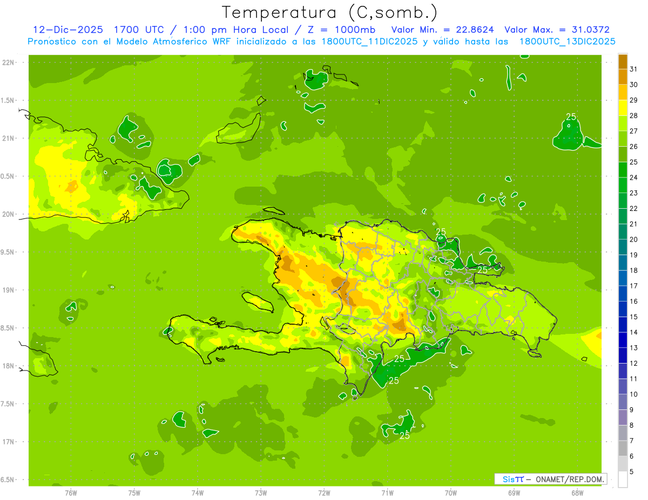Click the color scale's 29 label
The image size is (648, 500).
tap(634, 100)
